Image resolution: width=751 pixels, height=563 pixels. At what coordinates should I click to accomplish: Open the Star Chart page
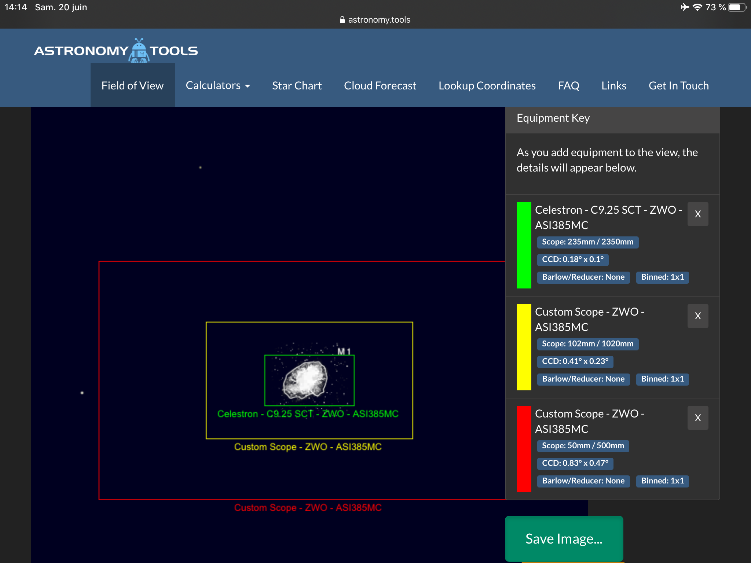(x=297, y=85)
